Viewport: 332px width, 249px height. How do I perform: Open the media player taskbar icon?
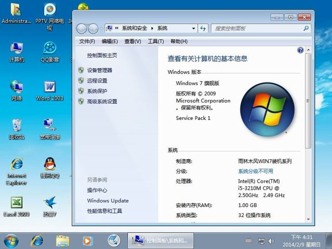pyautogui.click(x=88, y=241)
